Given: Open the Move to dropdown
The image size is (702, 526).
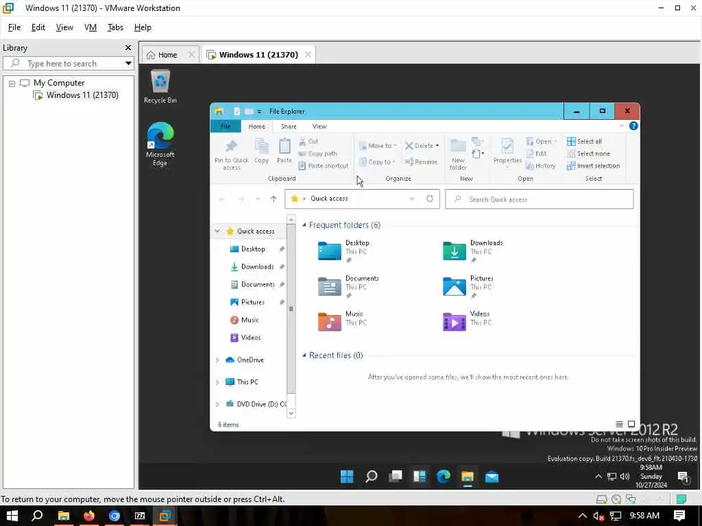Looking at the screenshot, I should (378, 145).
